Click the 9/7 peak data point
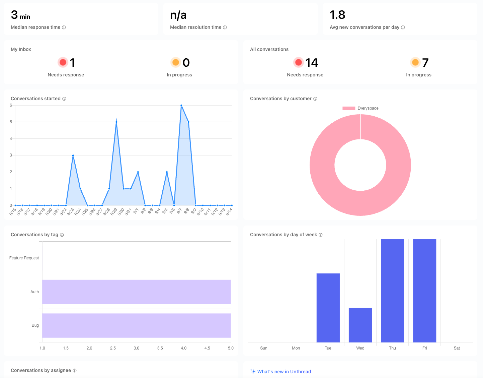483x378 pixels. (181, 105)
